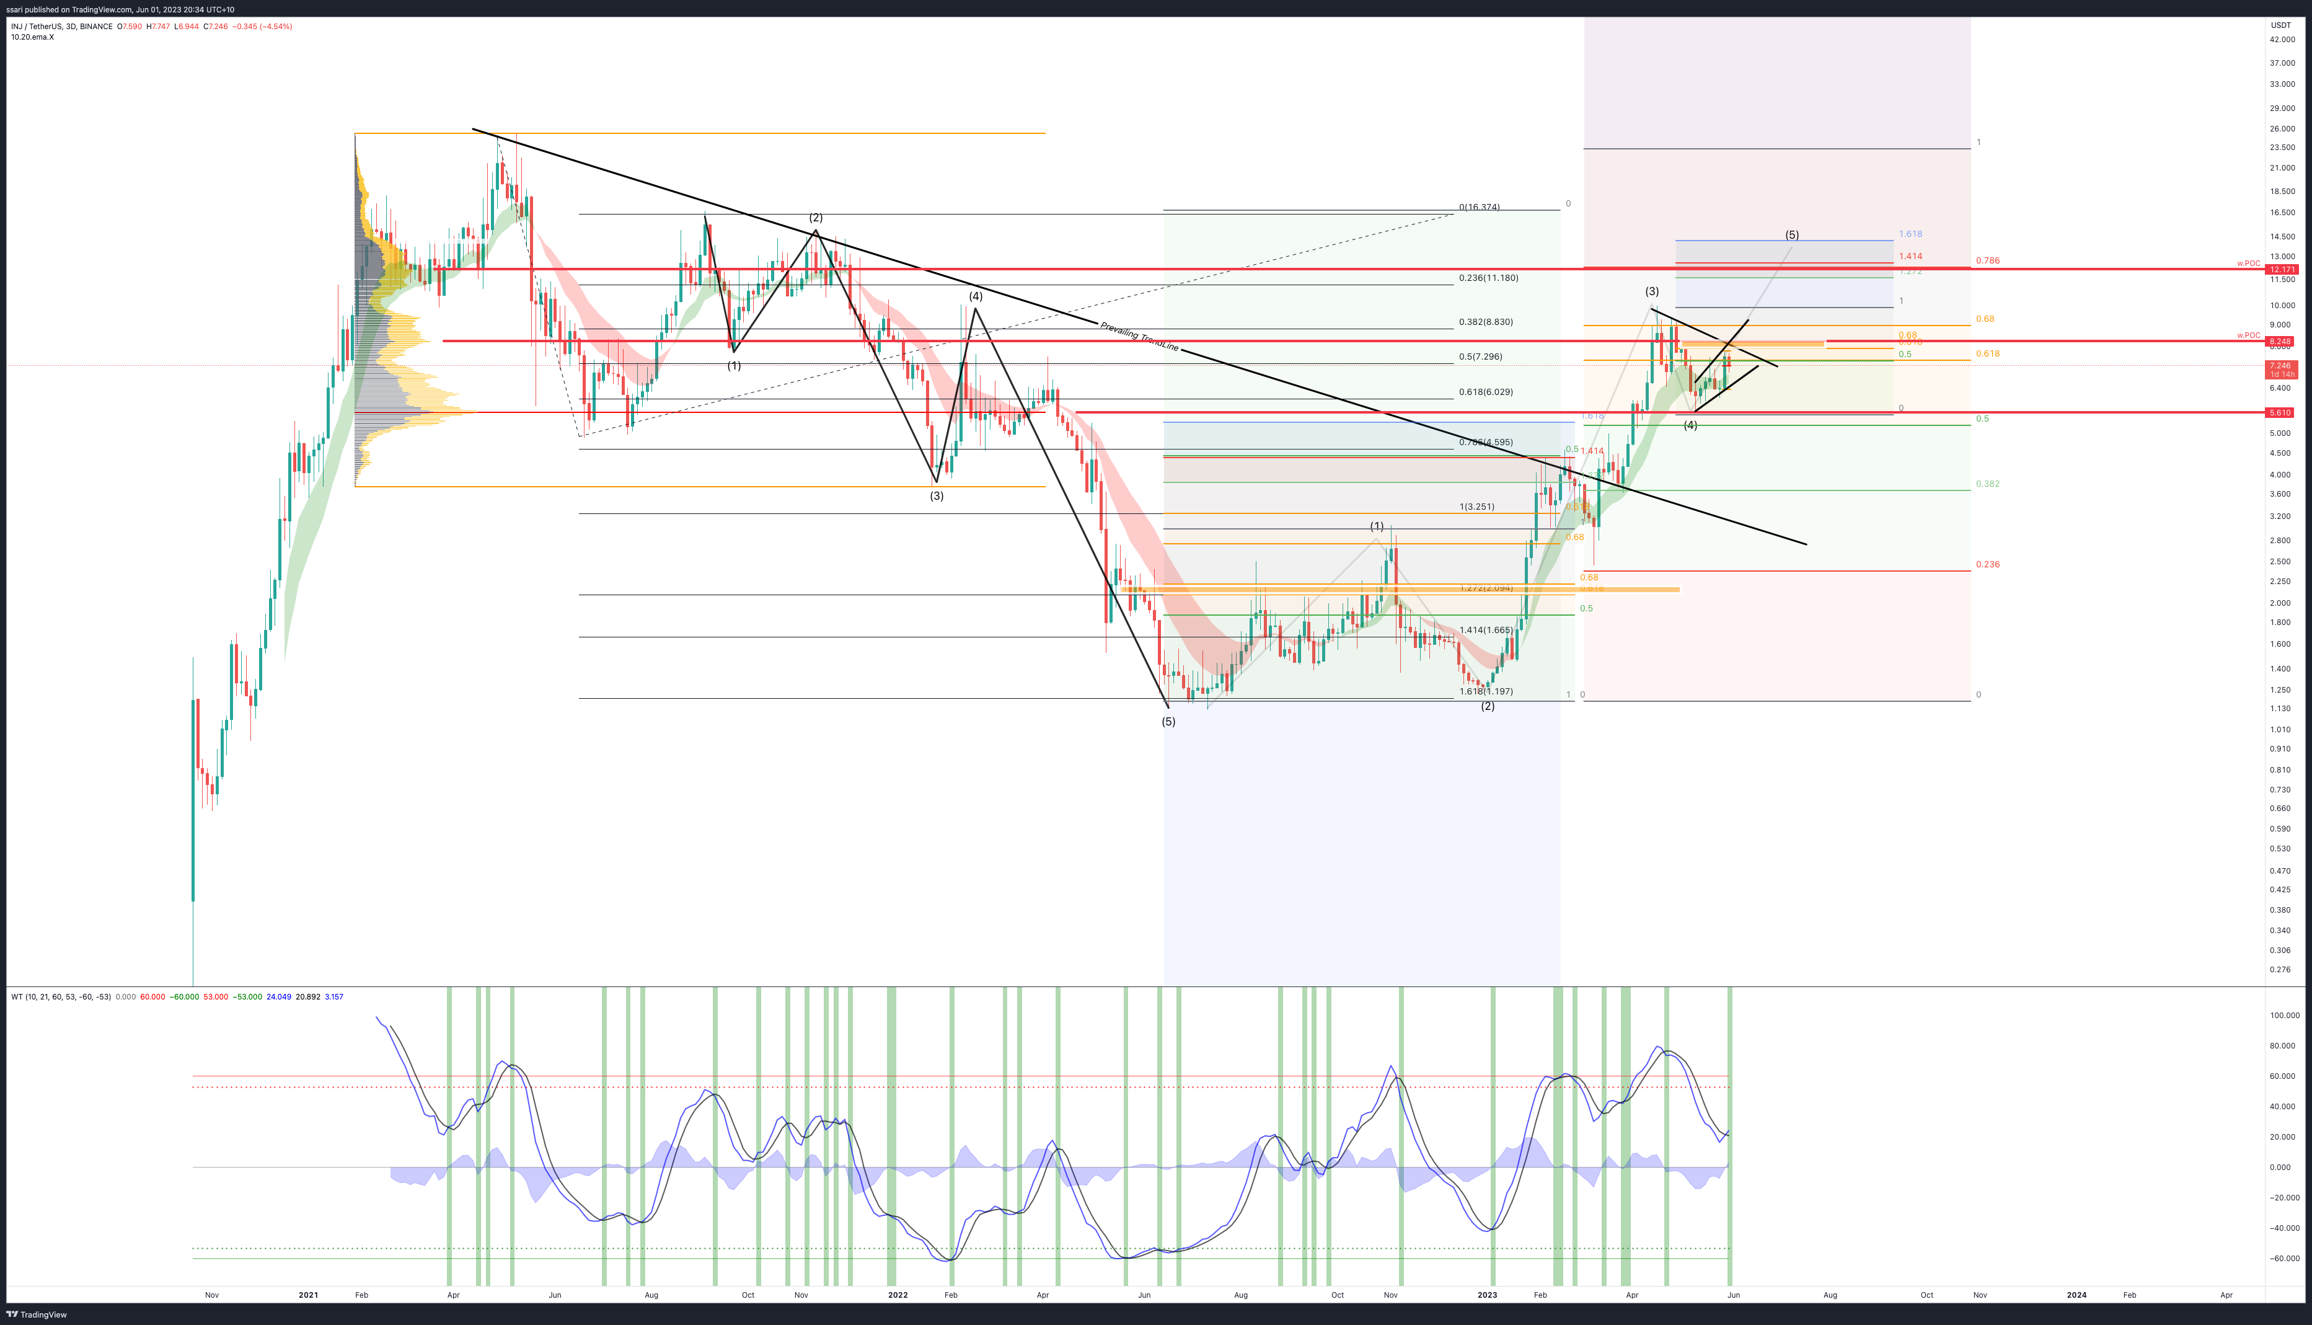Screen dimensions: 2312x1325
Task: Click the 23.500 price axis label
Action: tap(2282, 148)
